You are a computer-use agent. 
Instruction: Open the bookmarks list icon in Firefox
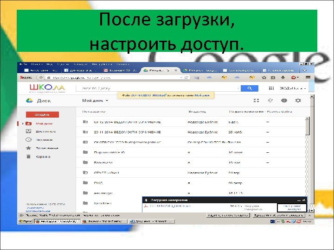(273, 78)
